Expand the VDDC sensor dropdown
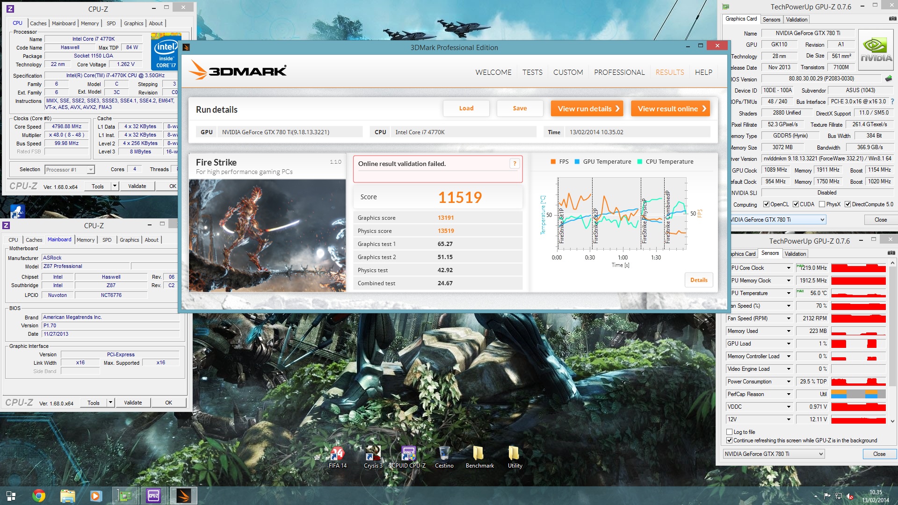 789,407
